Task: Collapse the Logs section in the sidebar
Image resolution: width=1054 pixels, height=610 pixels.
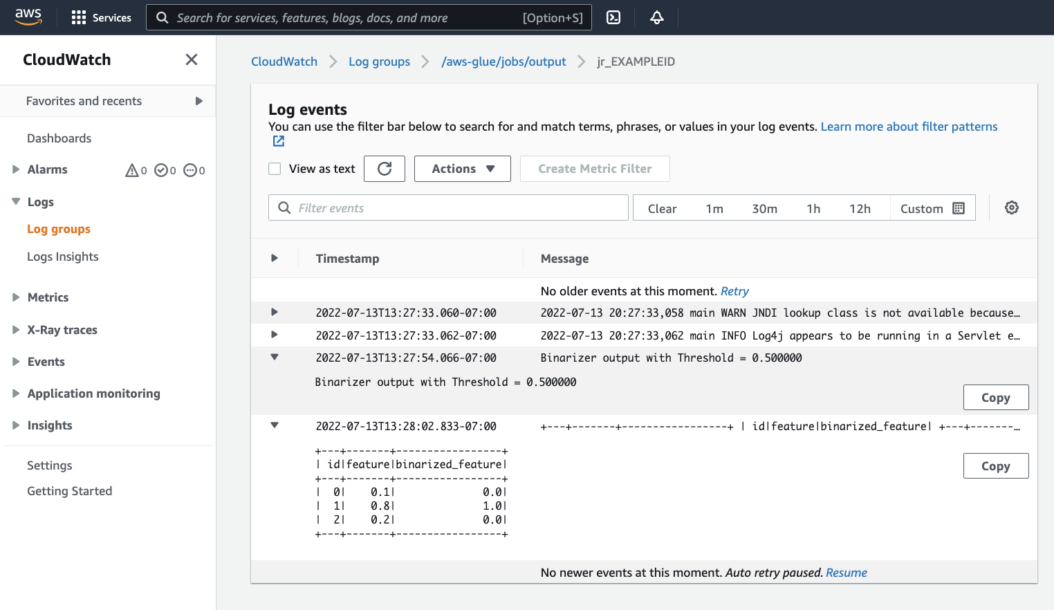Action: tap(15, 201)
